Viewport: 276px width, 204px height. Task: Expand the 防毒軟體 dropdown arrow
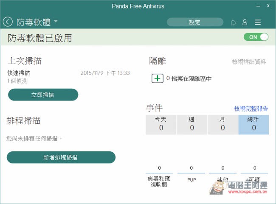56,21
